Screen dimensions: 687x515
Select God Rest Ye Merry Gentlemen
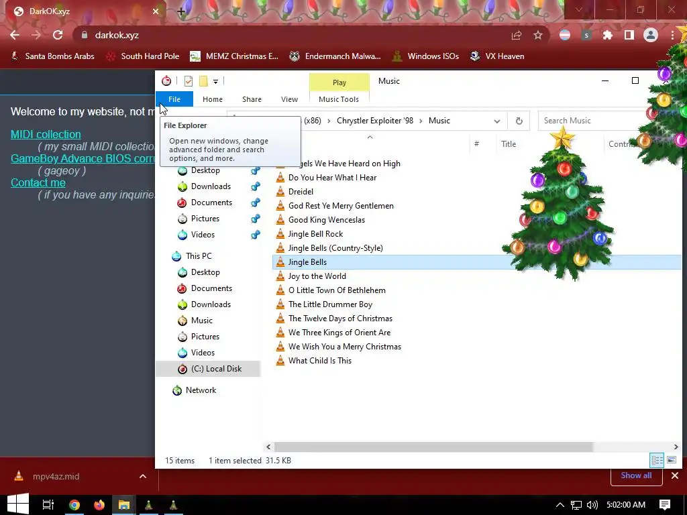click(341, 205)
